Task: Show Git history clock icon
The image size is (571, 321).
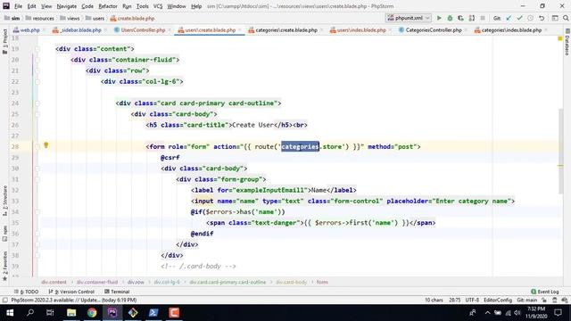Action: pos(531,18)
